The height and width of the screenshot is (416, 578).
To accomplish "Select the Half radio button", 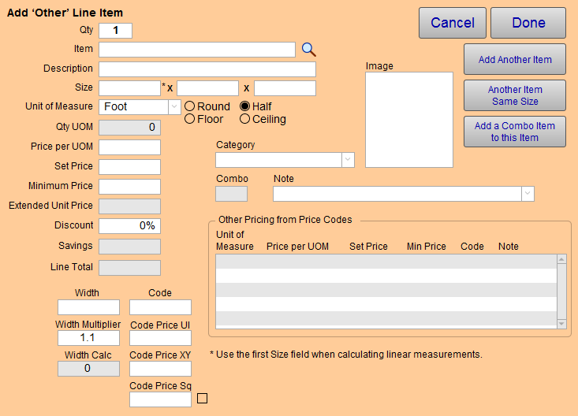I will 245,106.
